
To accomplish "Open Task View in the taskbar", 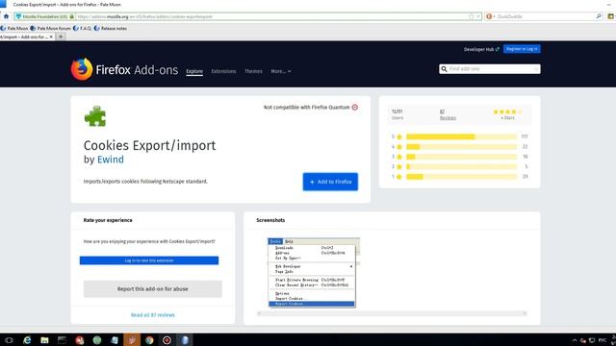I will coord(9,340).
